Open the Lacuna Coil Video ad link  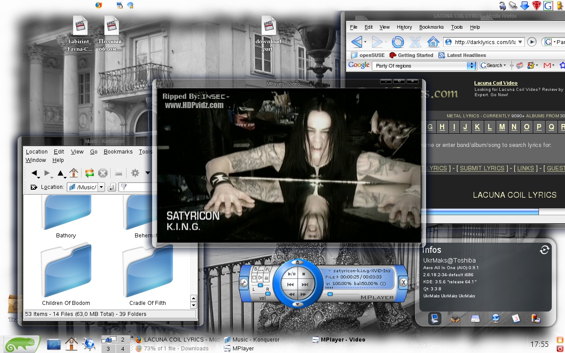pyautogui.click(x=496, y=83)
